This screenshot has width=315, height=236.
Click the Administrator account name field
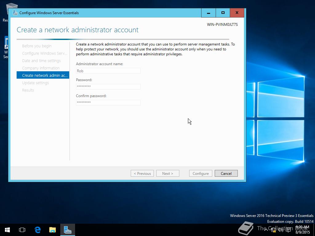pos(108,71)
